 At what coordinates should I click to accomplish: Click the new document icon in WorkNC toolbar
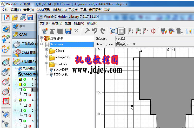(x=7, y=17)
